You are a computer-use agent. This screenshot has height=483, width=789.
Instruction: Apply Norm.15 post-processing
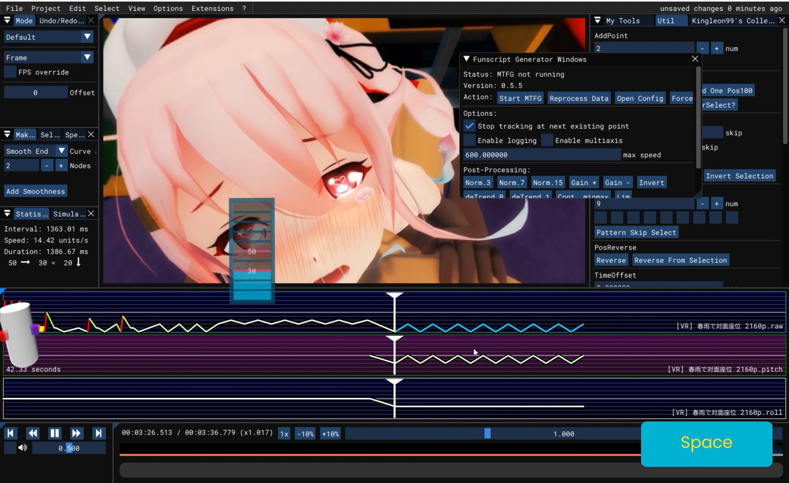tap(548, 183)
